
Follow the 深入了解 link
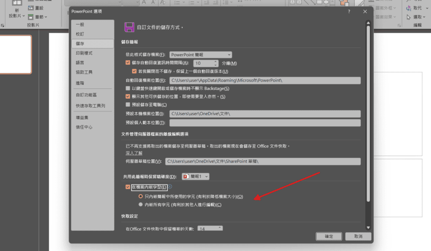(x=134, y=153)
